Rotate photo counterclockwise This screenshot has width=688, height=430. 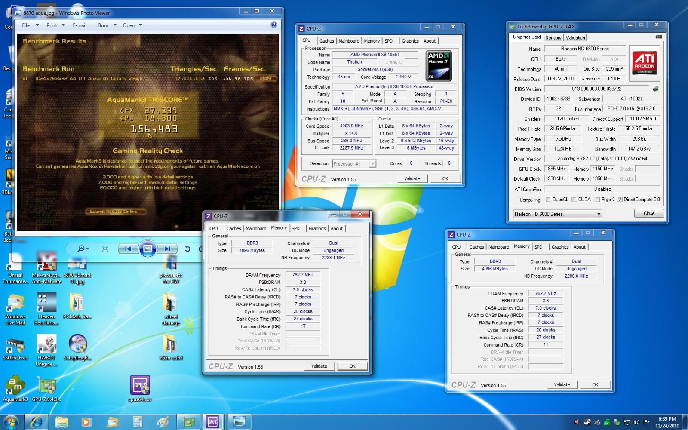pyautogui.click(x=187, y=249)
